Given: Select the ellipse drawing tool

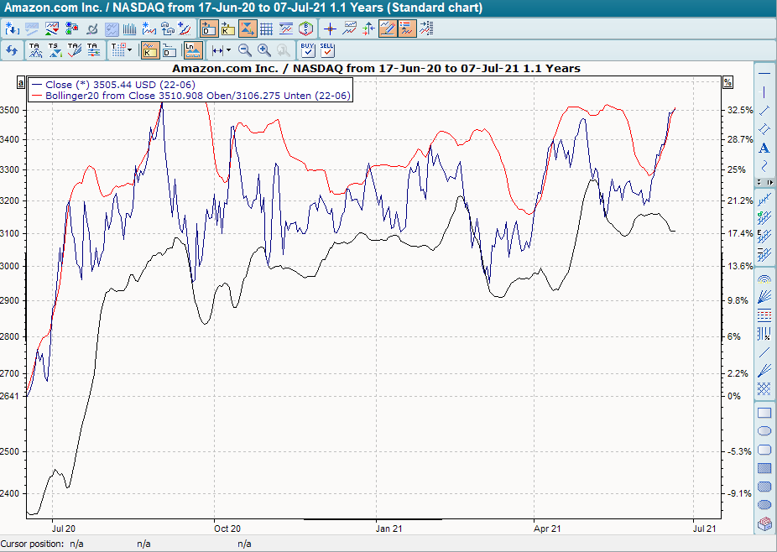Looking at the screenshot, I should 764,430.
